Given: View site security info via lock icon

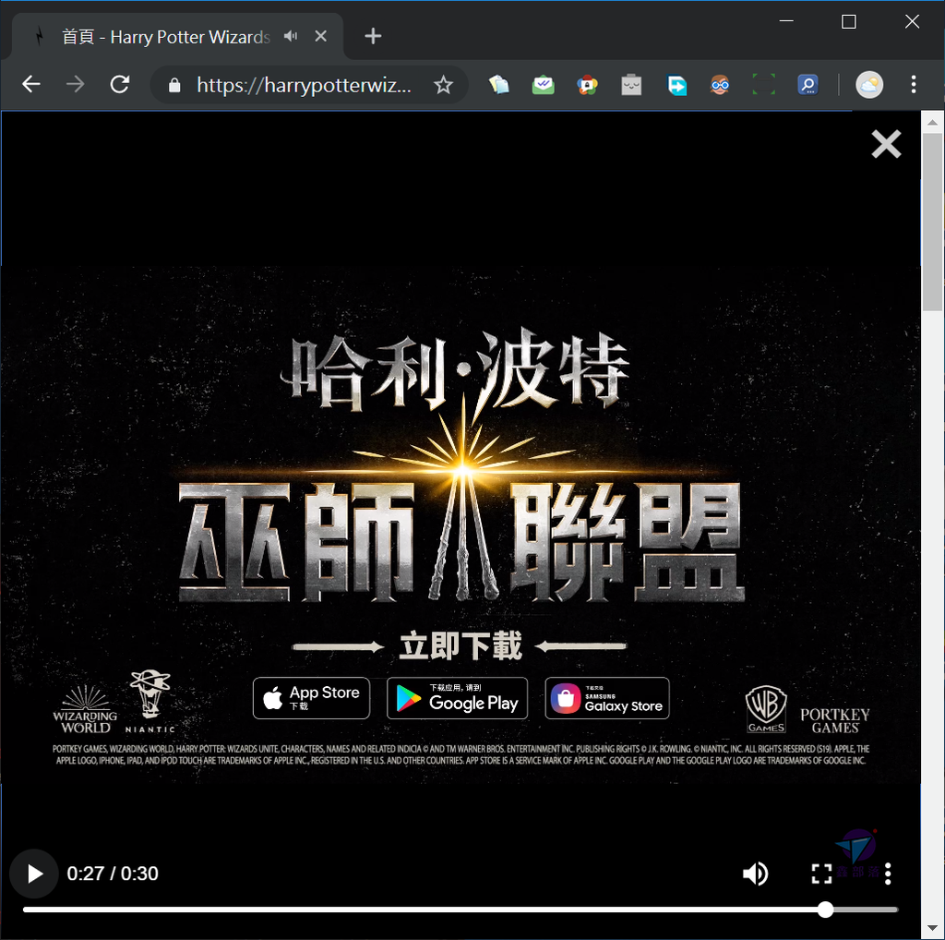Looking at the screenshot, I should pos(174,85).
